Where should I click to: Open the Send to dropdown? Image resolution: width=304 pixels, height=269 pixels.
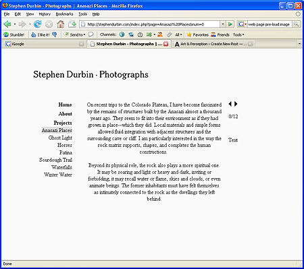[75, 34]
